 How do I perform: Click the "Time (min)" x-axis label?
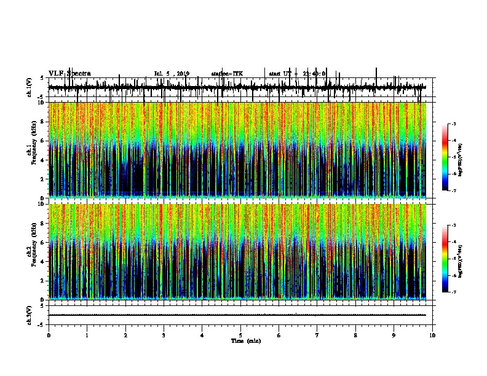pyautogui.click(x=246, y=341)
